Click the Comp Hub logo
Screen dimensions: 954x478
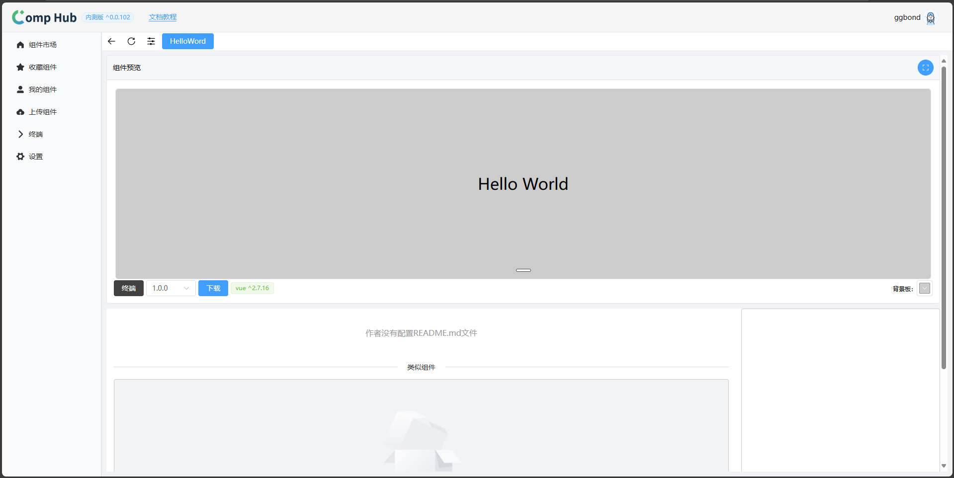coord(44,17)
